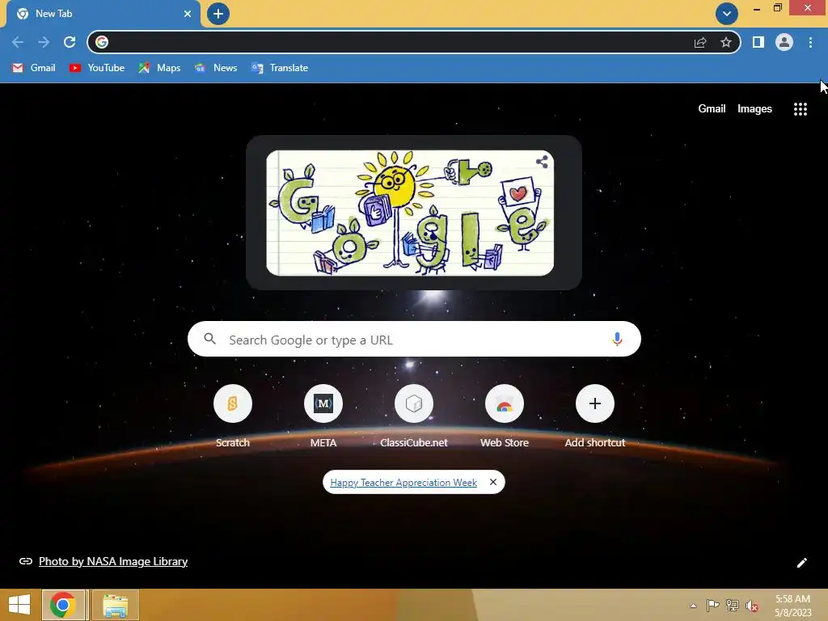Open the Windows Start button
The image size is (828, 621).
pyautogui.click(x=19, y=605)
